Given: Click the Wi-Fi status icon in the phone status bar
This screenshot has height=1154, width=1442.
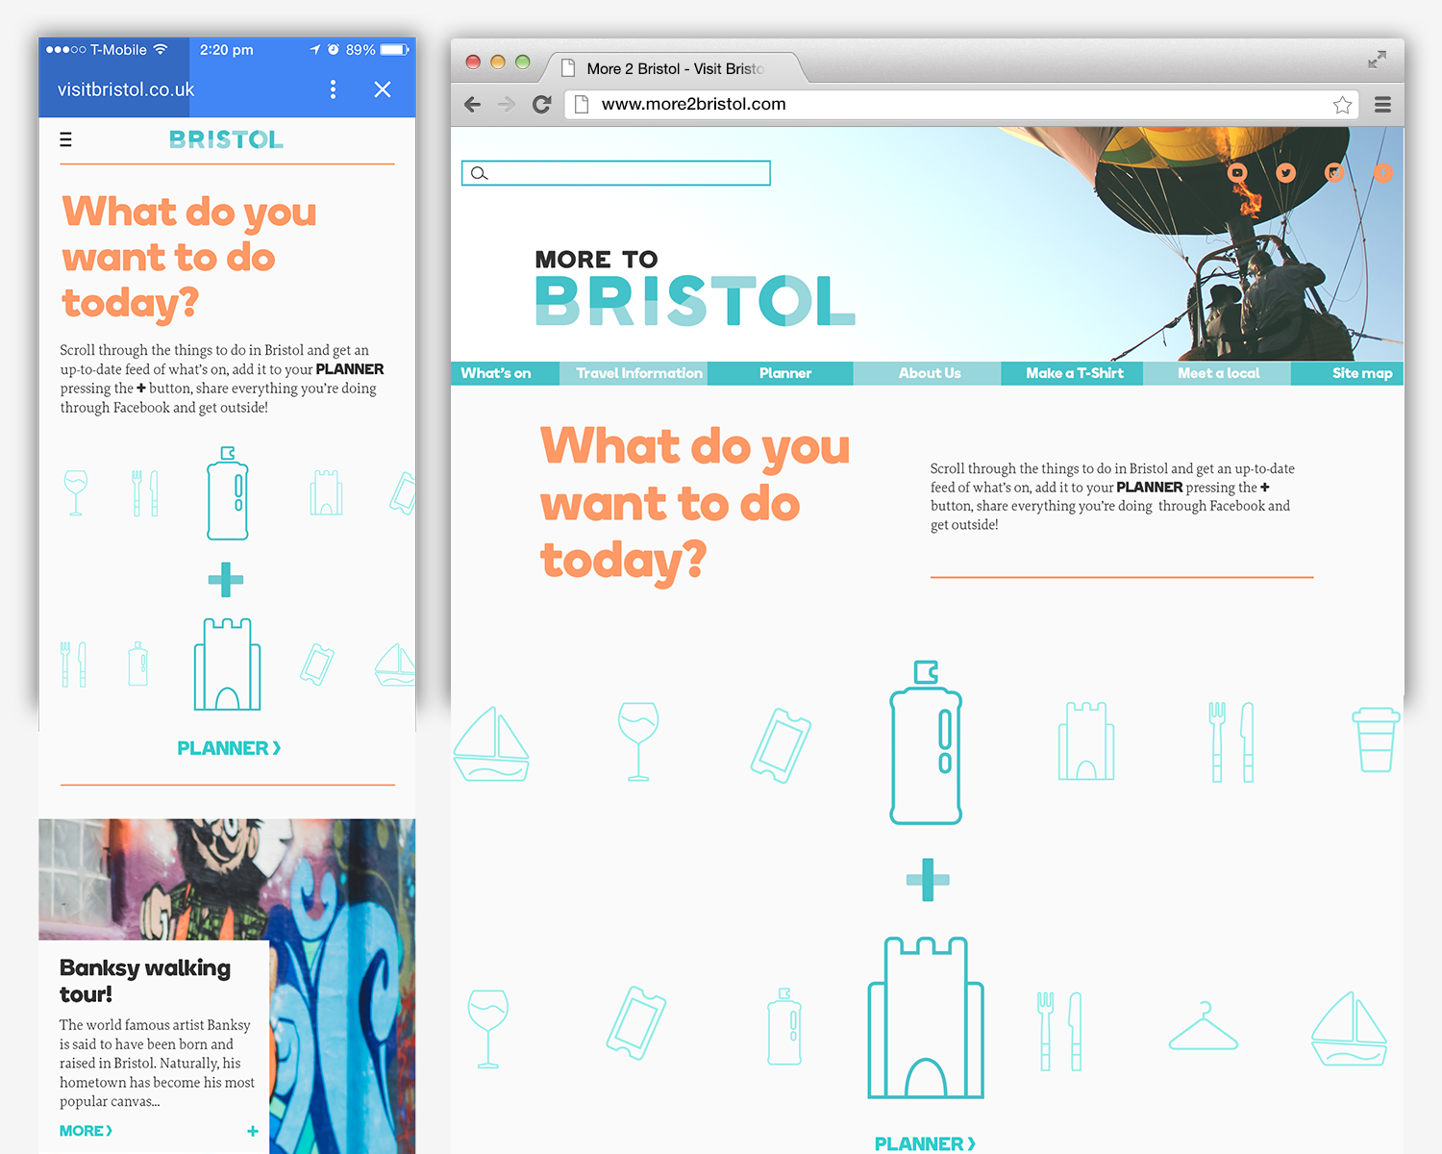Looking at the screenshot, I should 161,49.
